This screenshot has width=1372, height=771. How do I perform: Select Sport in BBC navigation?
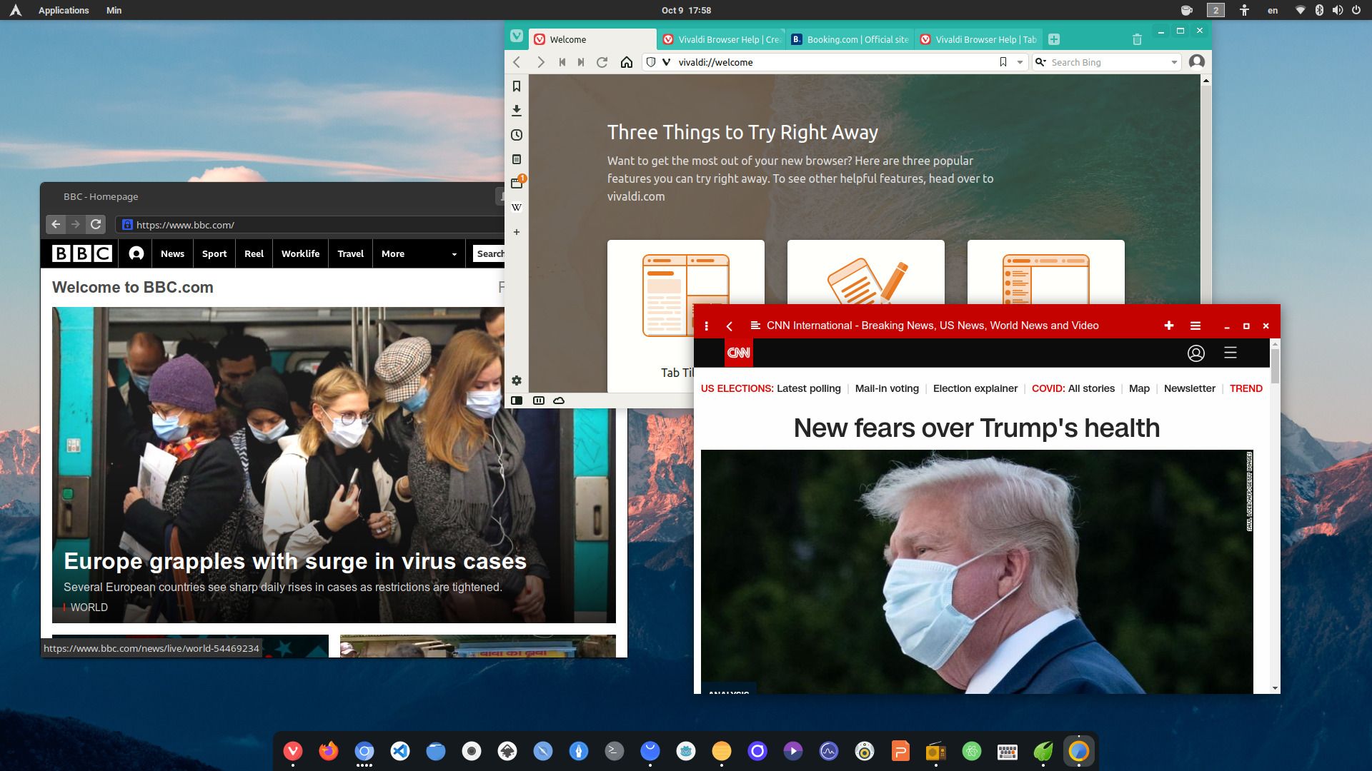[x=214, y=253]
